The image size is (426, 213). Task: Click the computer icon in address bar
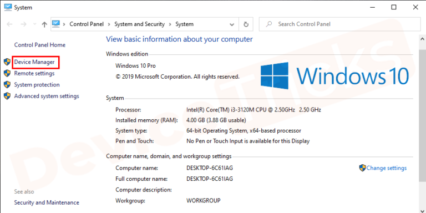coord(55,24)
